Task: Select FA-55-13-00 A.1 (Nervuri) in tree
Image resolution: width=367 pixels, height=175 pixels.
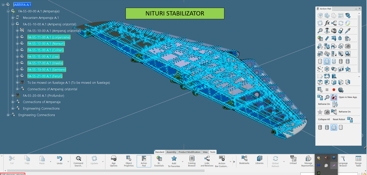Action: click(46, 44)
